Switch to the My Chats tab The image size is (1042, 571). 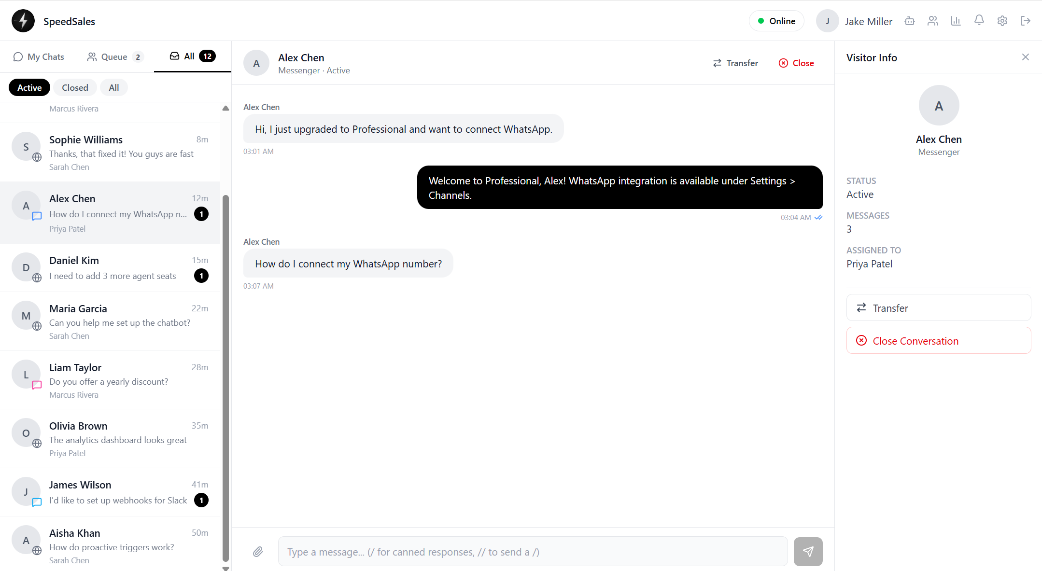tap(39, 57)
